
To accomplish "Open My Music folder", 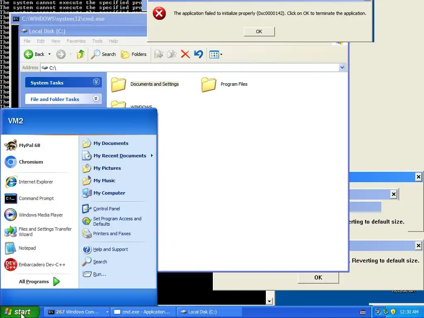I will coord(99,181).
